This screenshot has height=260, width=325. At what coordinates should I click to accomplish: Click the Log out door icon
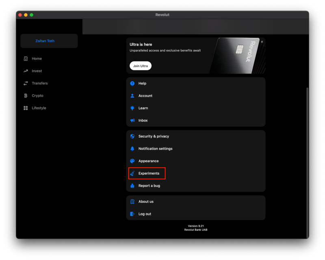click(132, 214)
